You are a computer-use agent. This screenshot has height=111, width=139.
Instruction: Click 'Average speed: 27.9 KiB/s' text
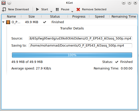tap(31, 68)
